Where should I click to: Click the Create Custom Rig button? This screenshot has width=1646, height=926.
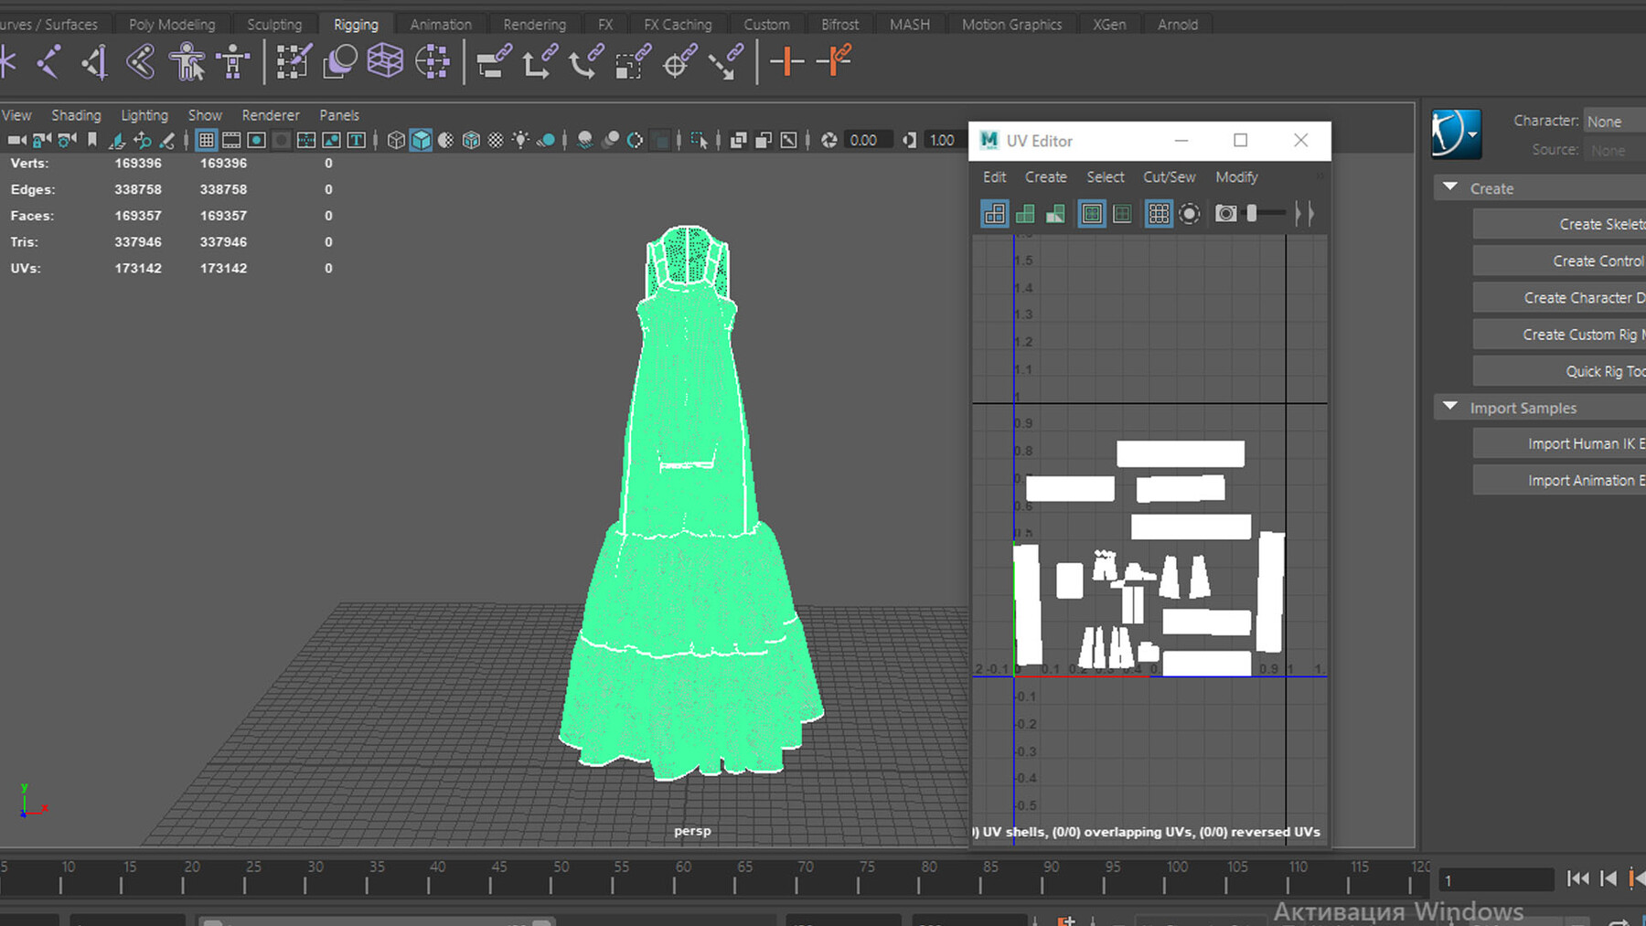pyautogui.click(x=1559, y=335)
